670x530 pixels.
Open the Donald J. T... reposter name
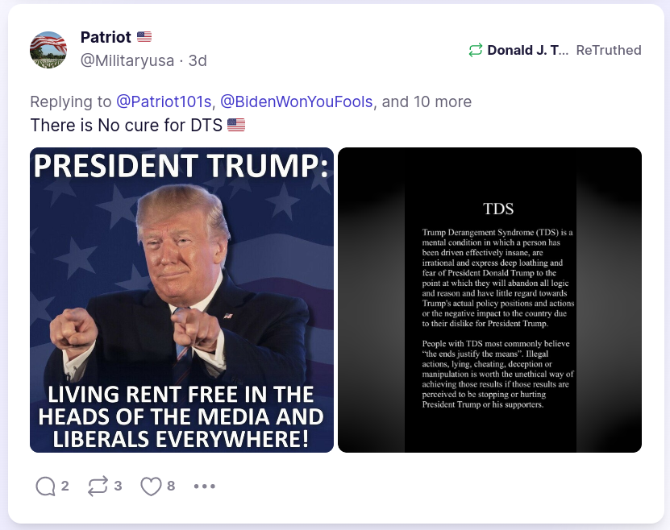coord(528,50)
